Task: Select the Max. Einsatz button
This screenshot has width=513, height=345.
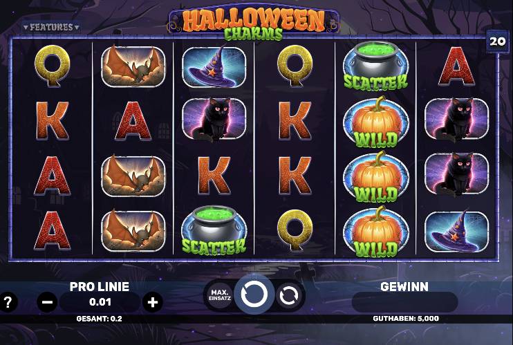Action: point(221,295)
